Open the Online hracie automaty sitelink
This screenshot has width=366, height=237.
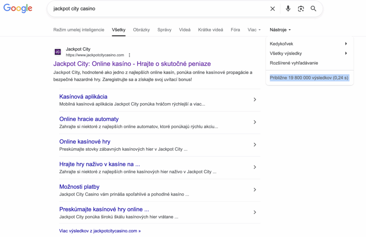(x=89, y=119)
